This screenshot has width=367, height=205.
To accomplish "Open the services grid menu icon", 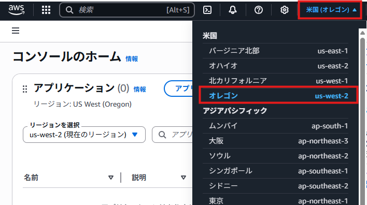I will [46, 10].
